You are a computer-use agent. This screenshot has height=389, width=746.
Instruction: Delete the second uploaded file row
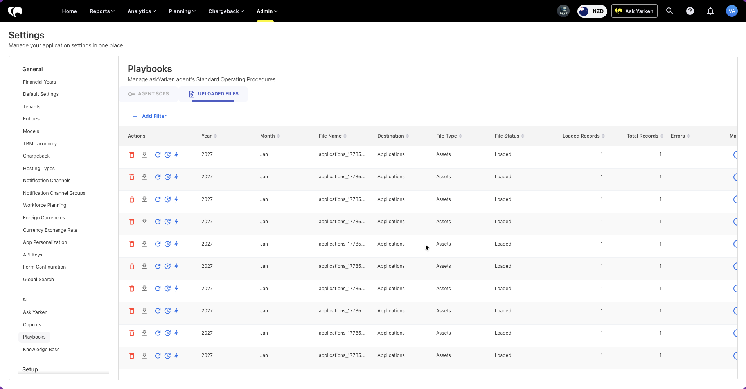click(132, 177)
